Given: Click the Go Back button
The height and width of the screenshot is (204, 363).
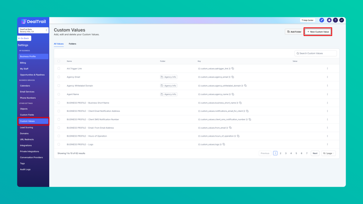Looking at the screenshot, I should [24, 38].
